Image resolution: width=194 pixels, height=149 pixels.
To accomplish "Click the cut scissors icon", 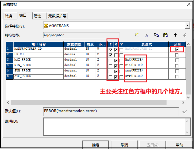I will click(147, 35).
